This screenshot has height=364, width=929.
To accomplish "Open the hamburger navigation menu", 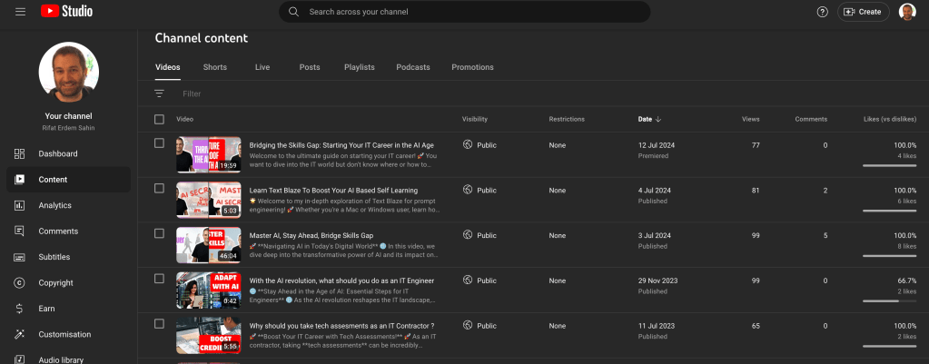I will coord(20,11).
